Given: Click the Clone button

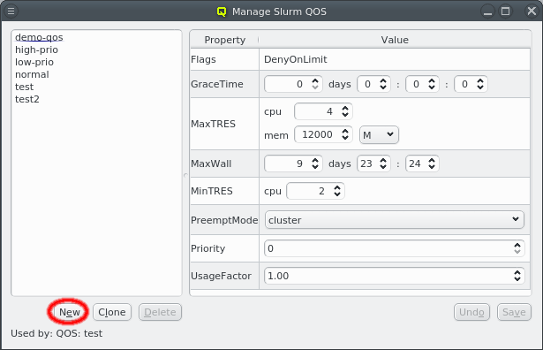Looking at the screenshot, I should (112, 312).
